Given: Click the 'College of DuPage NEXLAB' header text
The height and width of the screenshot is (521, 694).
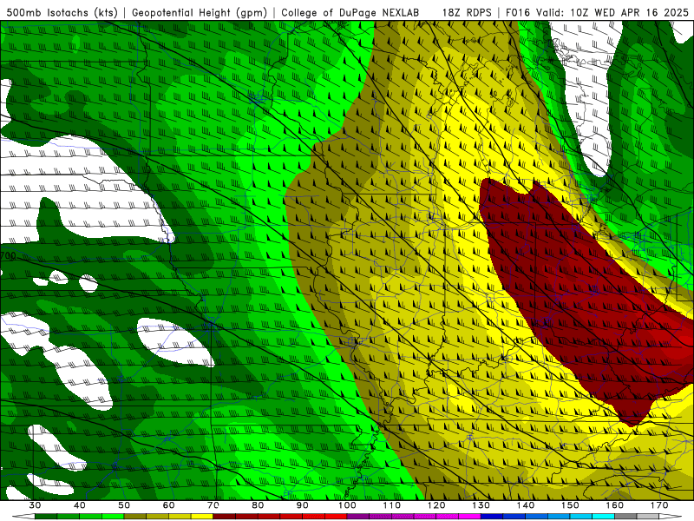Looking at the screenshot, I should point(350,12).
